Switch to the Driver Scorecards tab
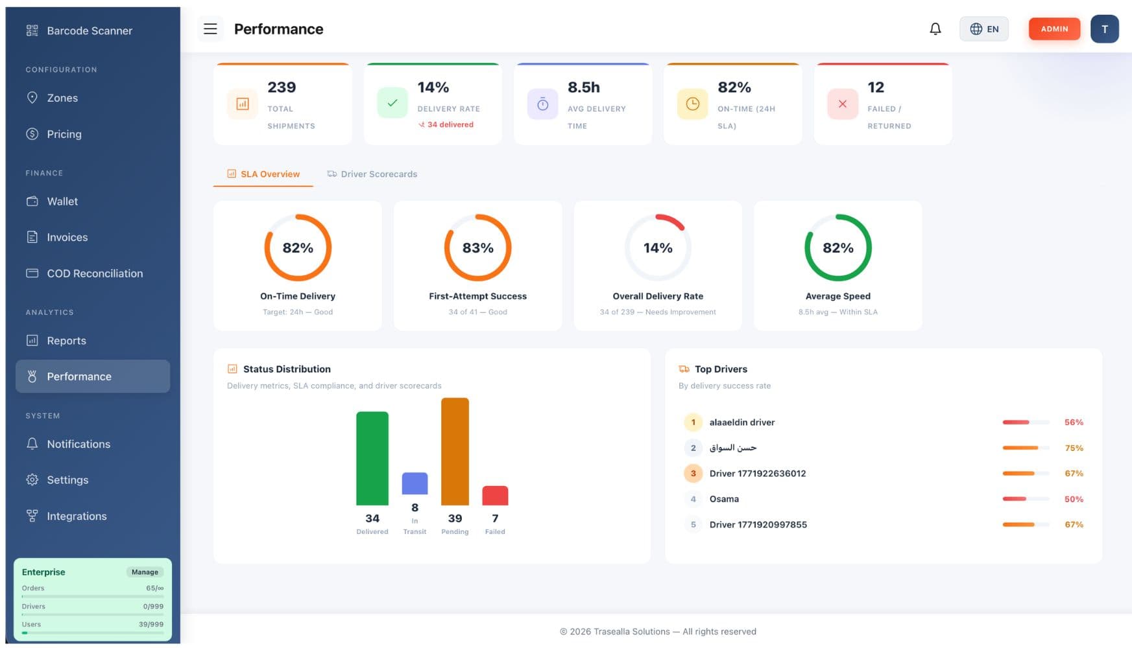 click(372, 174)
